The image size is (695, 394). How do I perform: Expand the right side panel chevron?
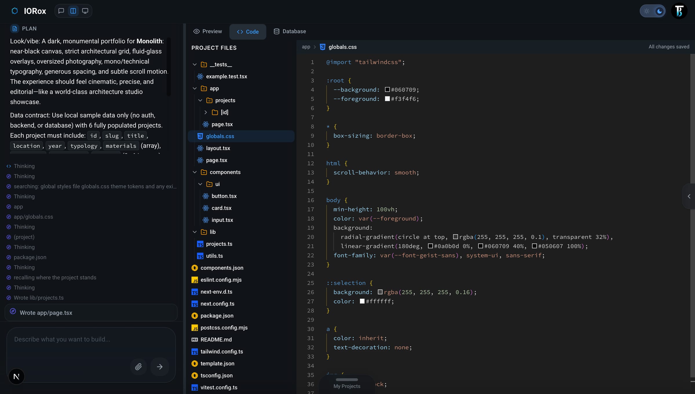(x=689, y=196)
